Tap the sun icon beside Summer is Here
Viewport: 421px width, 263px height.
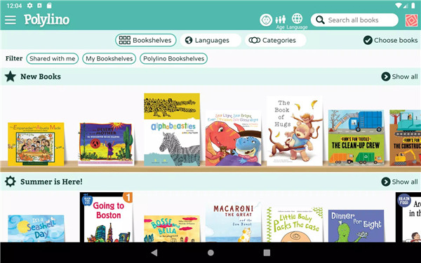(11, 182)
